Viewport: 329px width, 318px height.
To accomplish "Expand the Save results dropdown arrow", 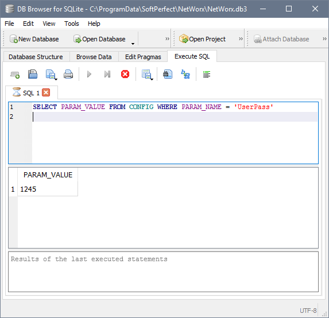I will coord(152,79).
